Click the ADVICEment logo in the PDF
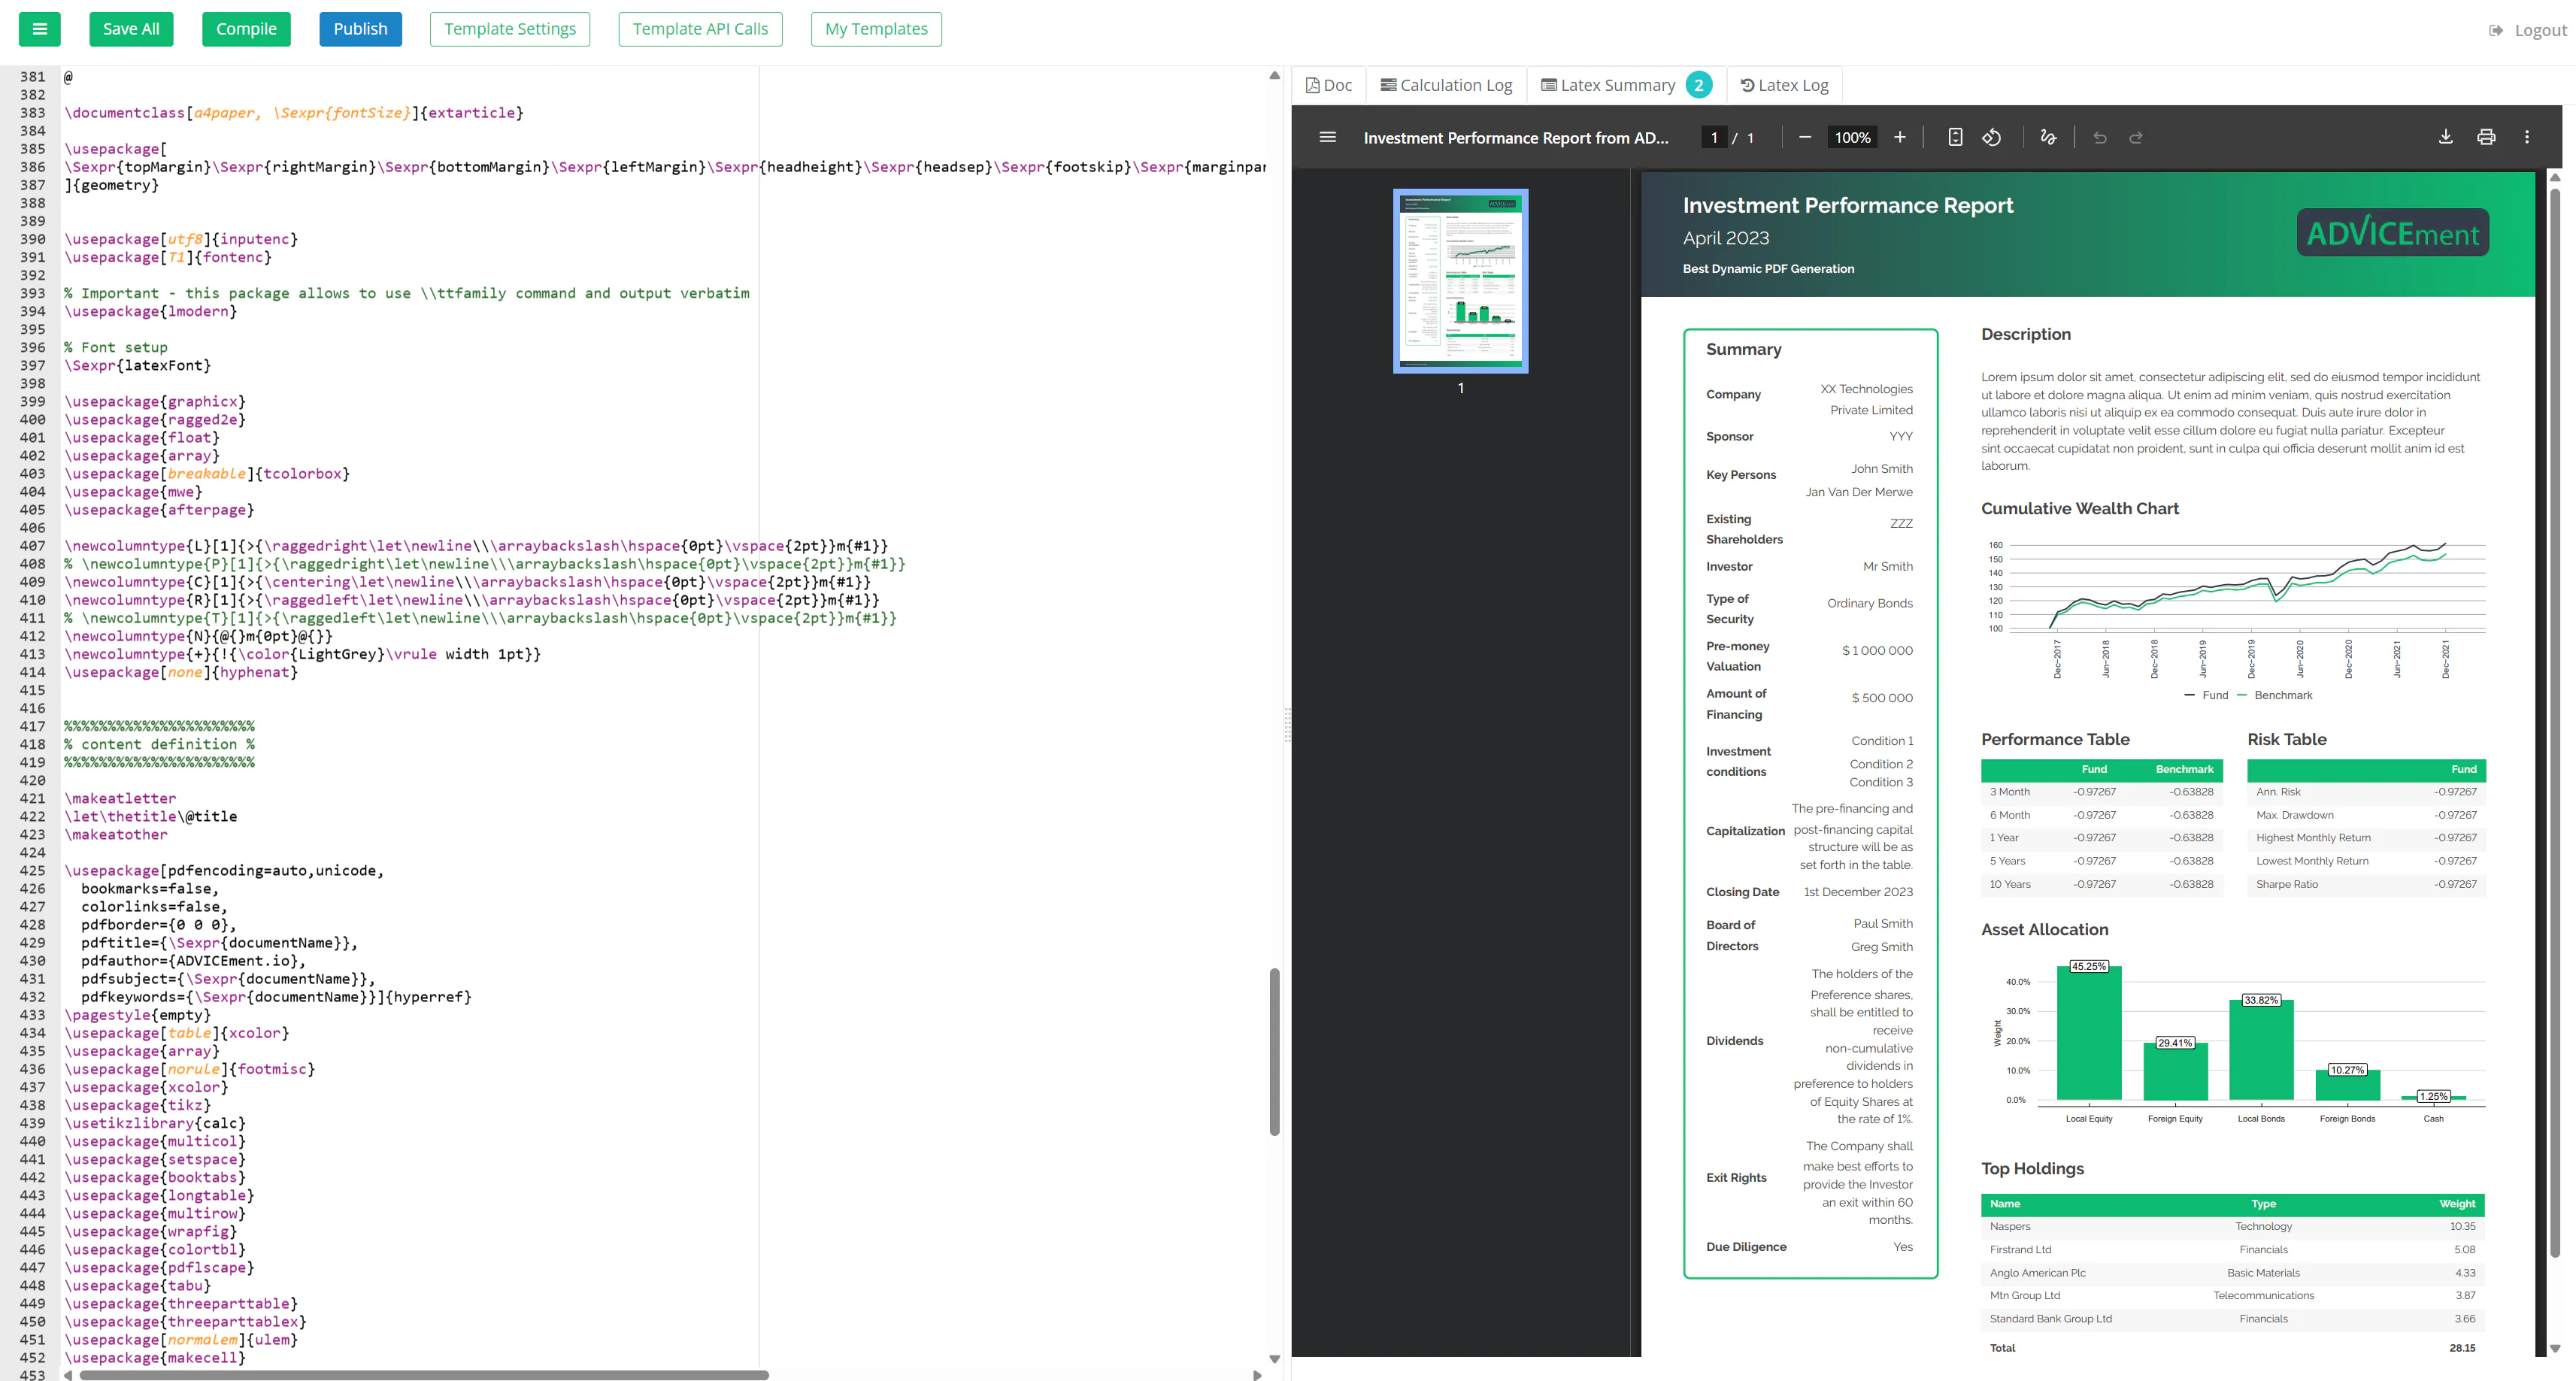 tap(2392, 233)
